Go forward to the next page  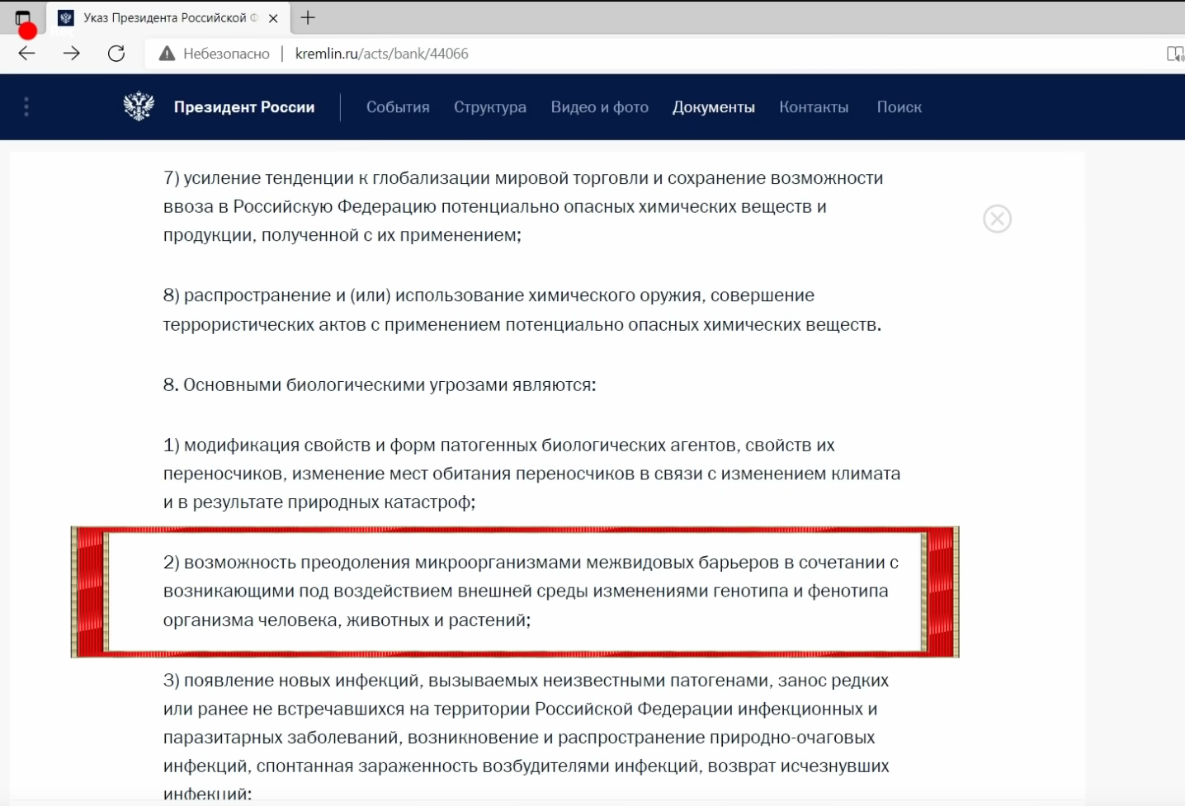72,54
